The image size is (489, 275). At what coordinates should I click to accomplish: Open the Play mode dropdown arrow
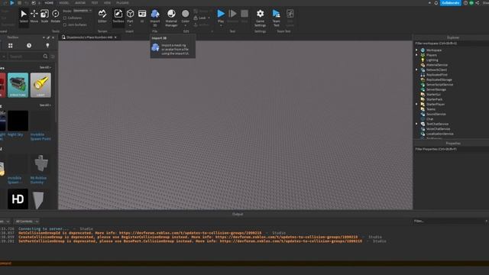tap(221, 25)
